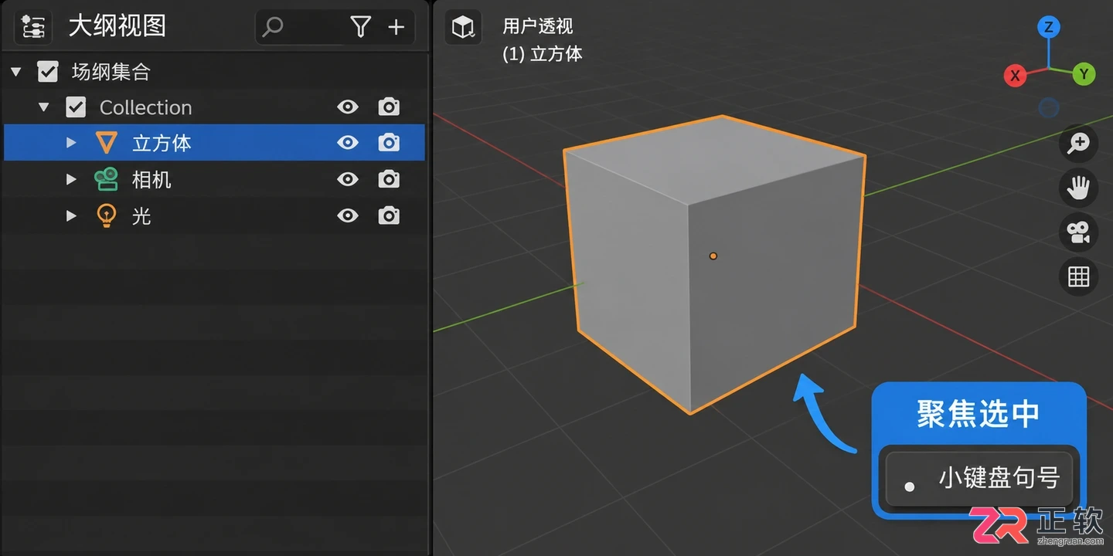1113x556 pixels.
Task: Snap view to the red X axis
Action: 1015,75
